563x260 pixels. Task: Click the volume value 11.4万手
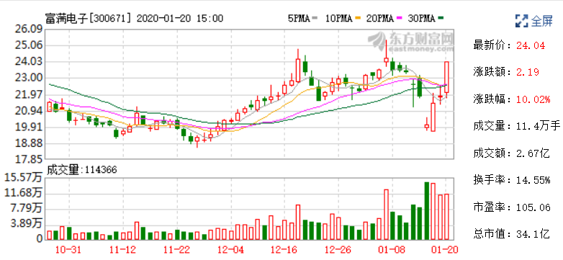[x=539, y=127]
